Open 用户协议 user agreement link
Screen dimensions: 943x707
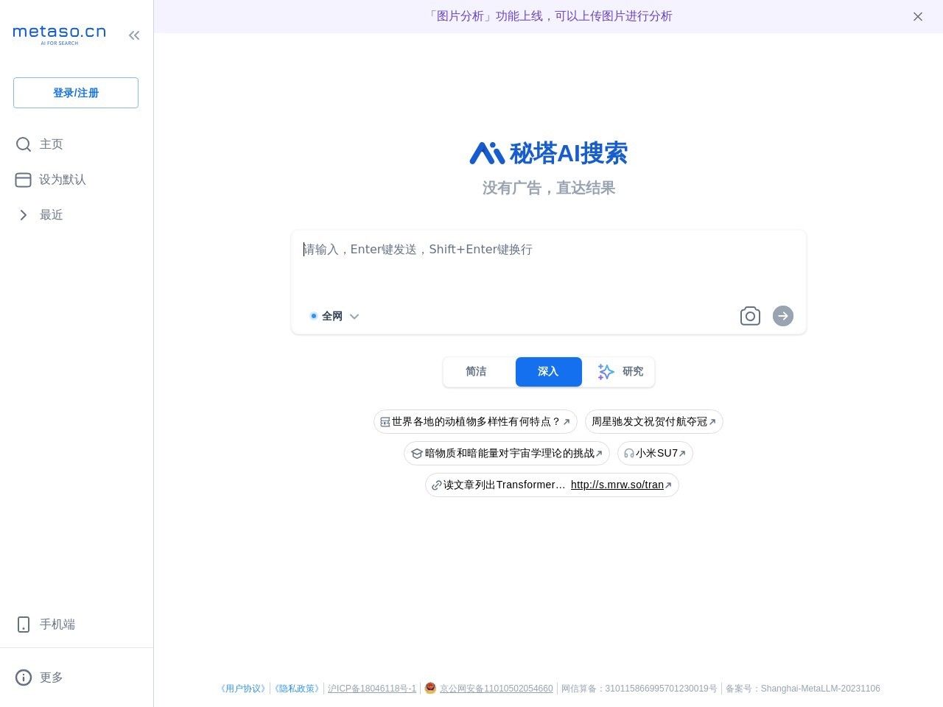point(243,689)
